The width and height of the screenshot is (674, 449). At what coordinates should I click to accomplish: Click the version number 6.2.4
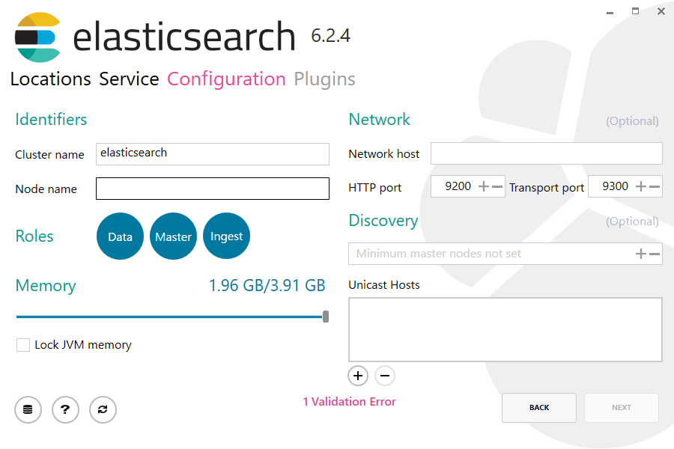(x=330, y=36)
